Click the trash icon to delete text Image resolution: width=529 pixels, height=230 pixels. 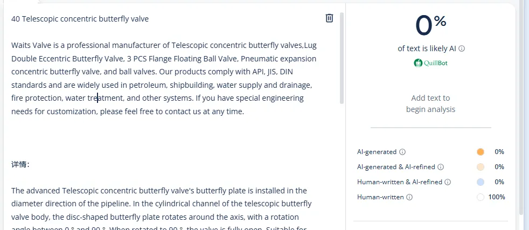[x=330, y=18]
